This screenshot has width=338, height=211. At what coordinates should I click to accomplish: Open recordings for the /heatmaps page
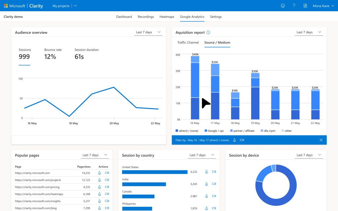tap(107, 194)
